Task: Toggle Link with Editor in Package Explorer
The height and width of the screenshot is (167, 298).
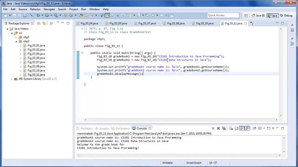Action: 44,23
